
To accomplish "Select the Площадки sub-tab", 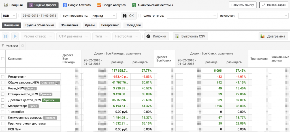I will (x=133, y=25).
